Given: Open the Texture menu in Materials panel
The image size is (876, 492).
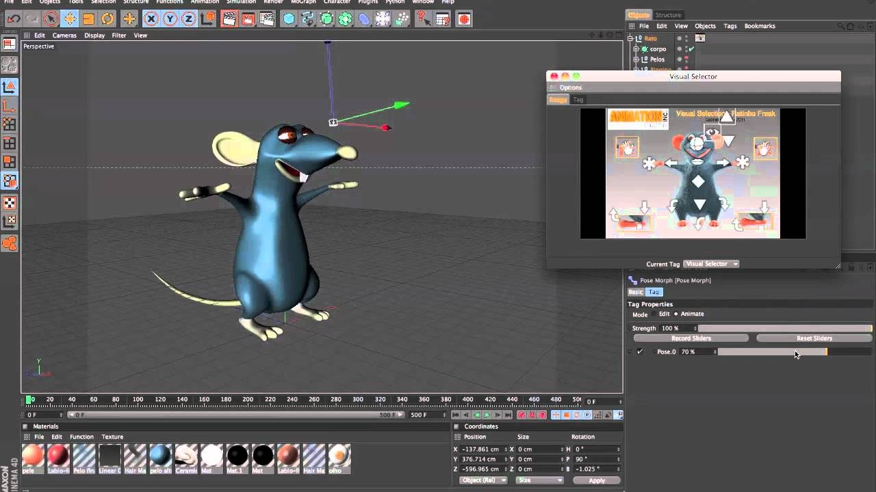Looking at the screenshot, I should [x=112, y=437].
